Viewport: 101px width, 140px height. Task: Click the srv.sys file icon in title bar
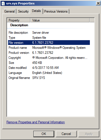(3, 4)
